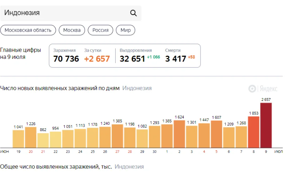
Task: Click the bar labeled 1 209
Action: [x=229, y=137]
